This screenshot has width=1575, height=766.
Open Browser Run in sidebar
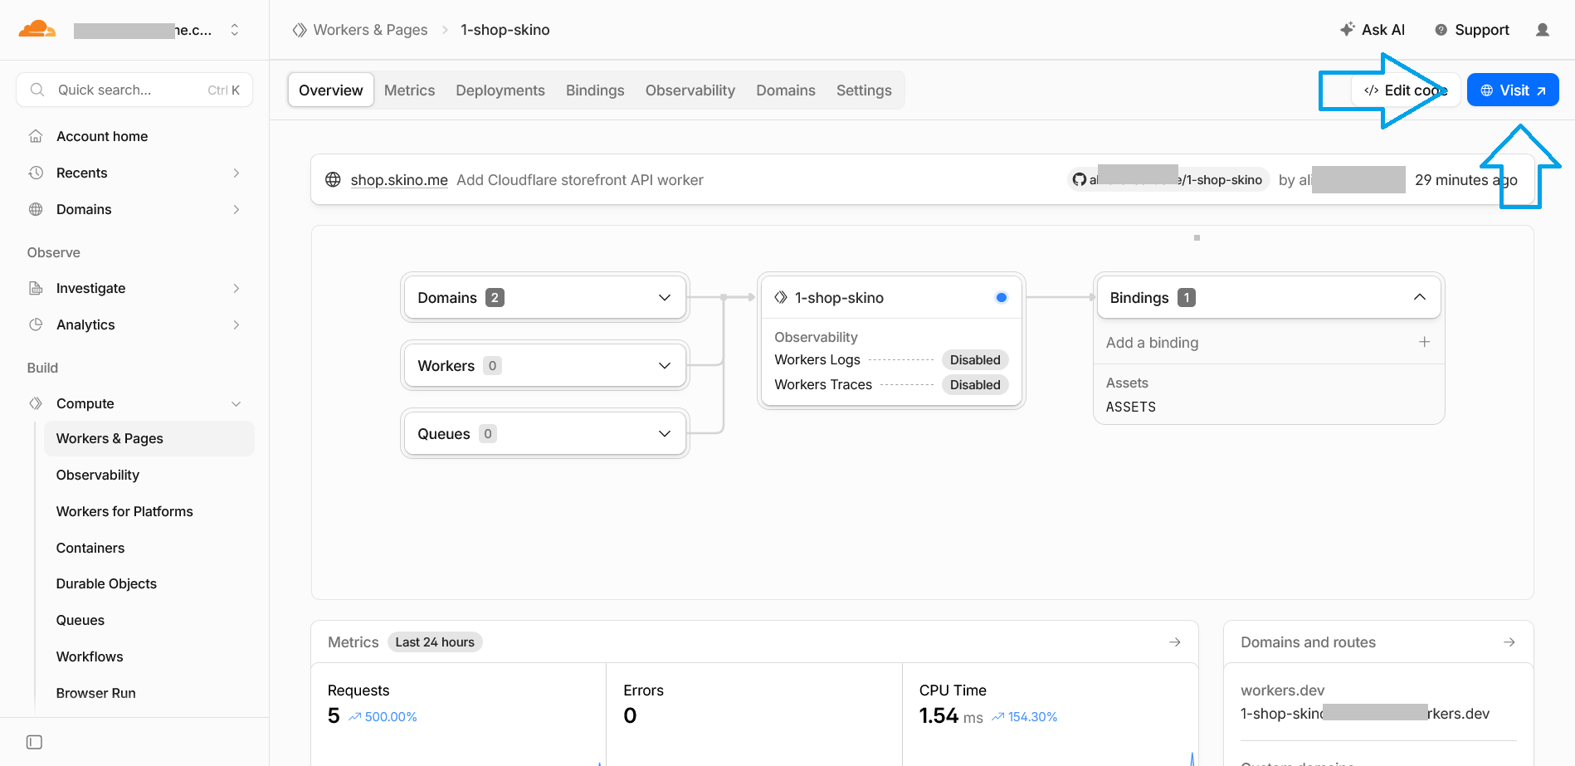pos(96,693)
